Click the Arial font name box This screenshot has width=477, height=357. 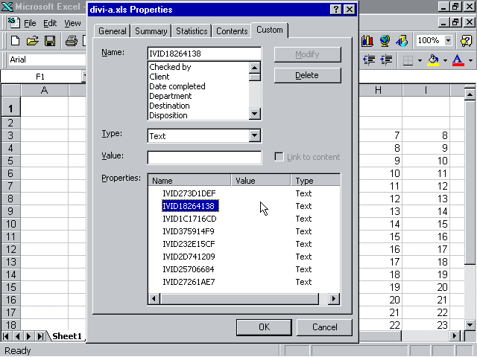point(45,59)
